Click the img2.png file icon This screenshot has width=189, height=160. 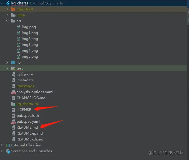click(19, 39)
